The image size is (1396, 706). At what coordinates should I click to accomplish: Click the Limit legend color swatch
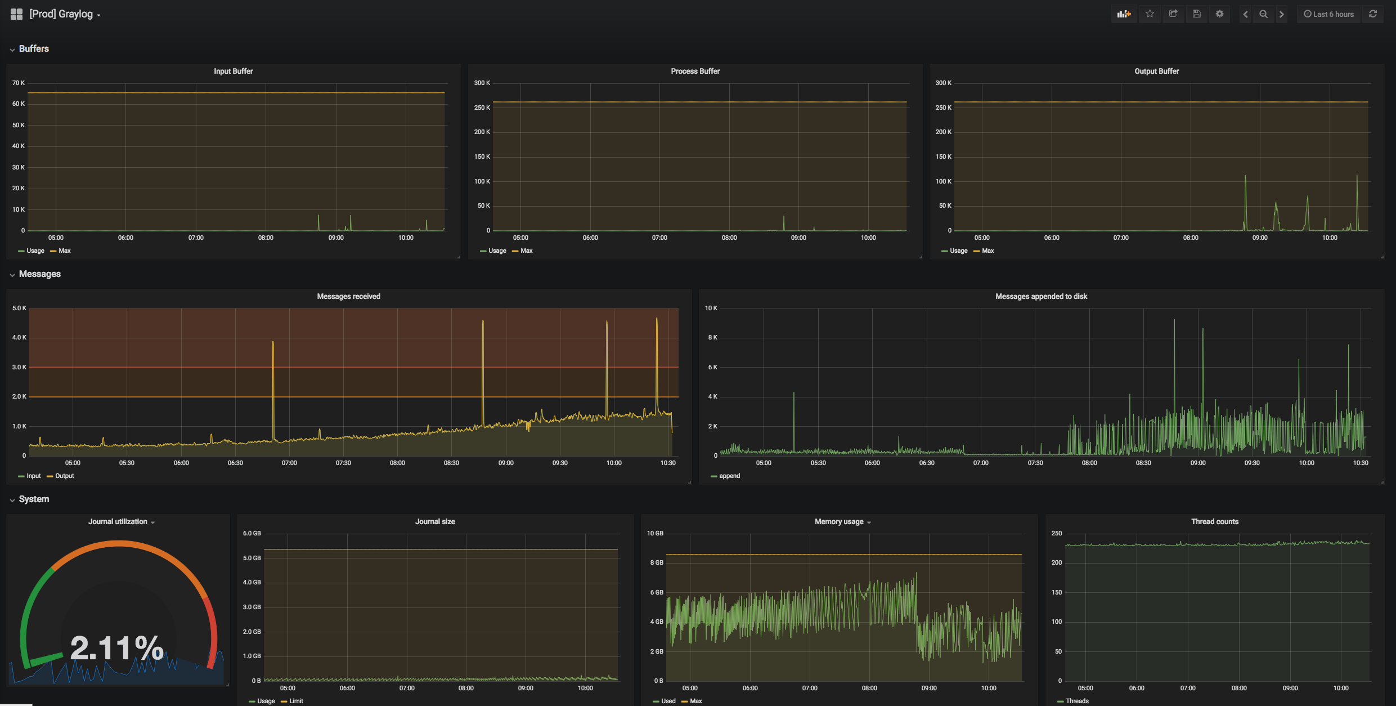click(284, 701)
